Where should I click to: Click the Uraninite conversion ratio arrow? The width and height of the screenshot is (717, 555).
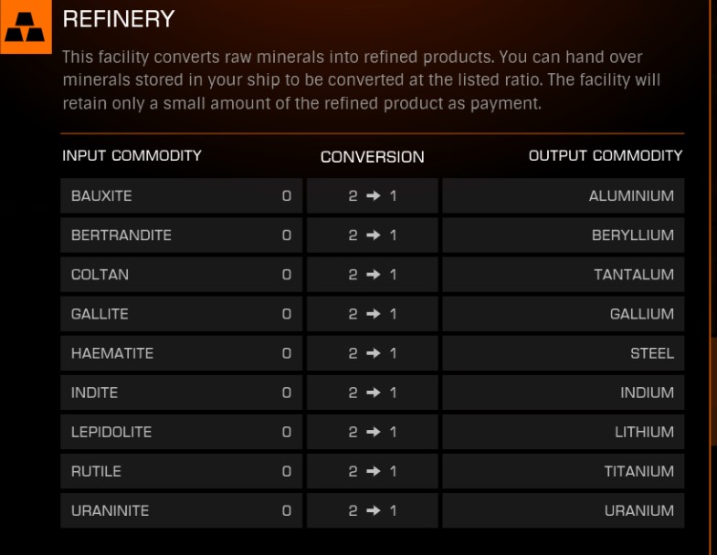pos(374,510)
